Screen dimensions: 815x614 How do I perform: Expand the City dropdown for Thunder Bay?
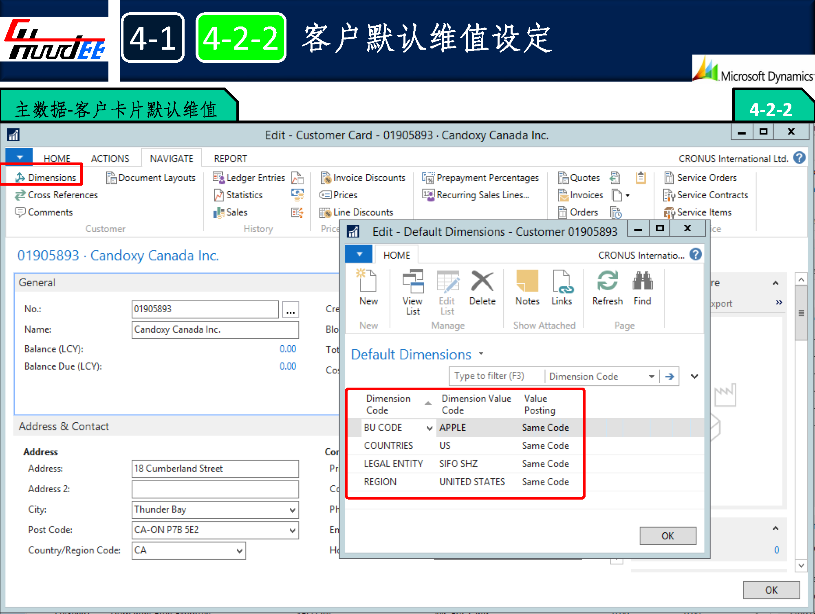[x=292, y=510]
